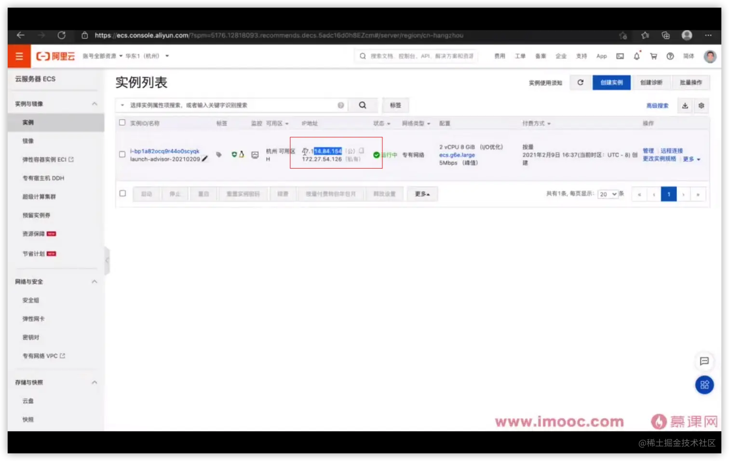The height and width of the screenshot is (461, 729).
Task: Open the 远程连接 link for the instance
Action: coord(672,151)
